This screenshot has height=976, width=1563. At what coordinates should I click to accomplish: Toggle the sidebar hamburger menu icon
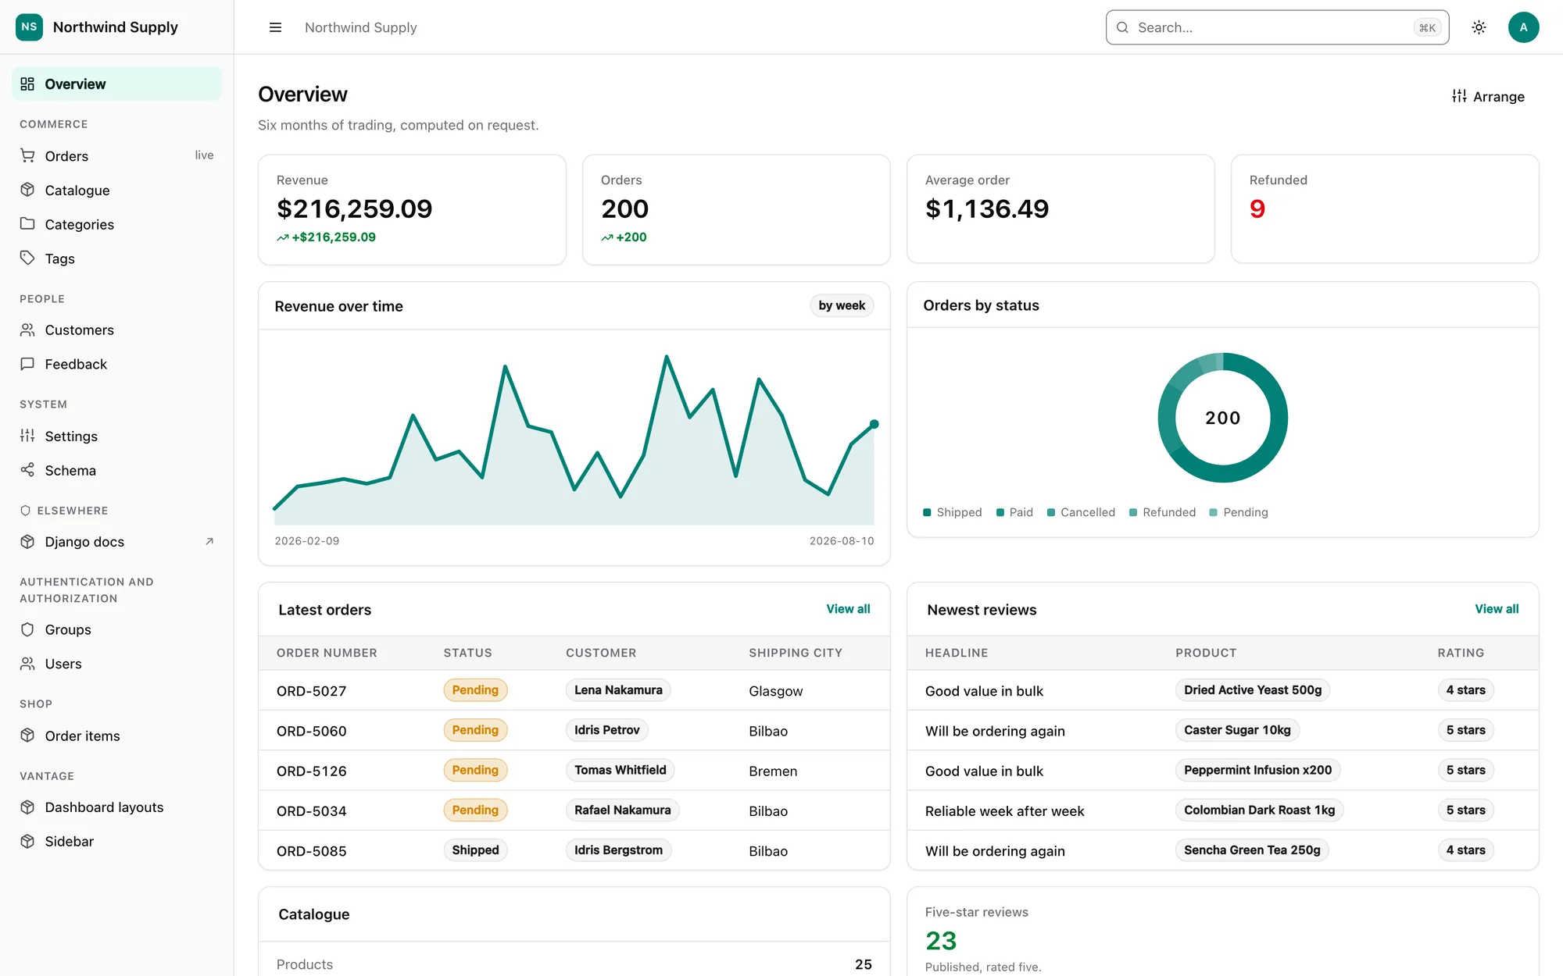275,27
